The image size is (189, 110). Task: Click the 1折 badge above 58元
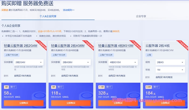click(6, 87)
